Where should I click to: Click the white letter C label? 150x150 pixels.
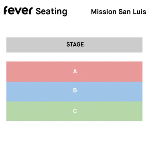[75, 111]
